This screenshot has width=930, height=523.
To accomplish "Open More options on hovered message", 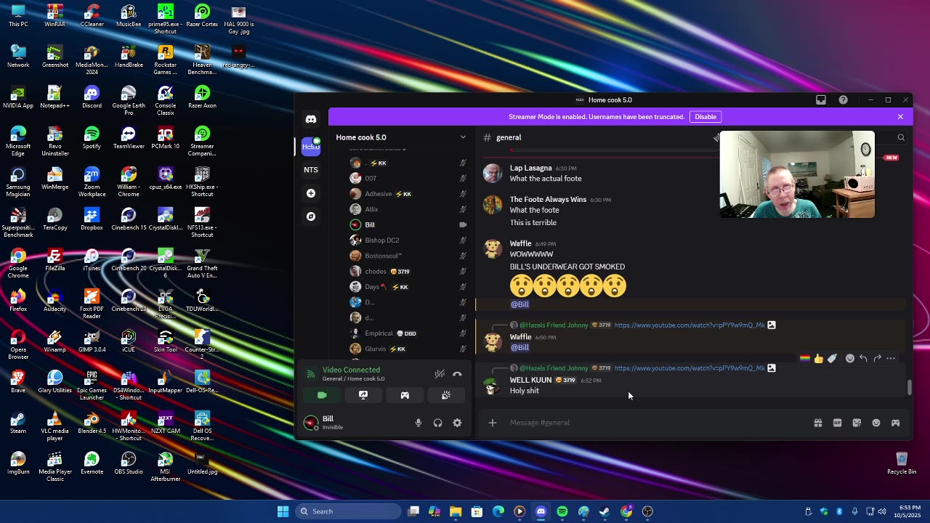I will coord(891,358).
